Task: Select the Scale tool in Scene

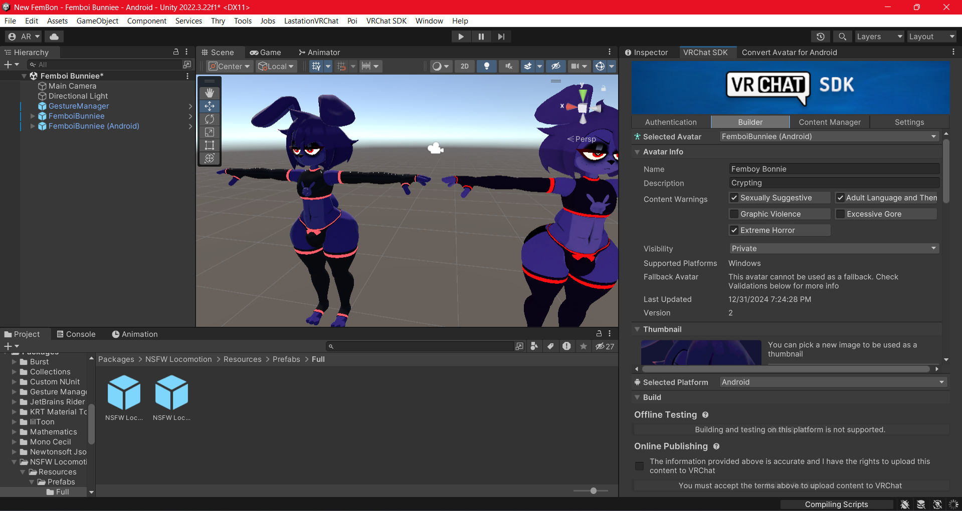Action: [x=210, y=132]
